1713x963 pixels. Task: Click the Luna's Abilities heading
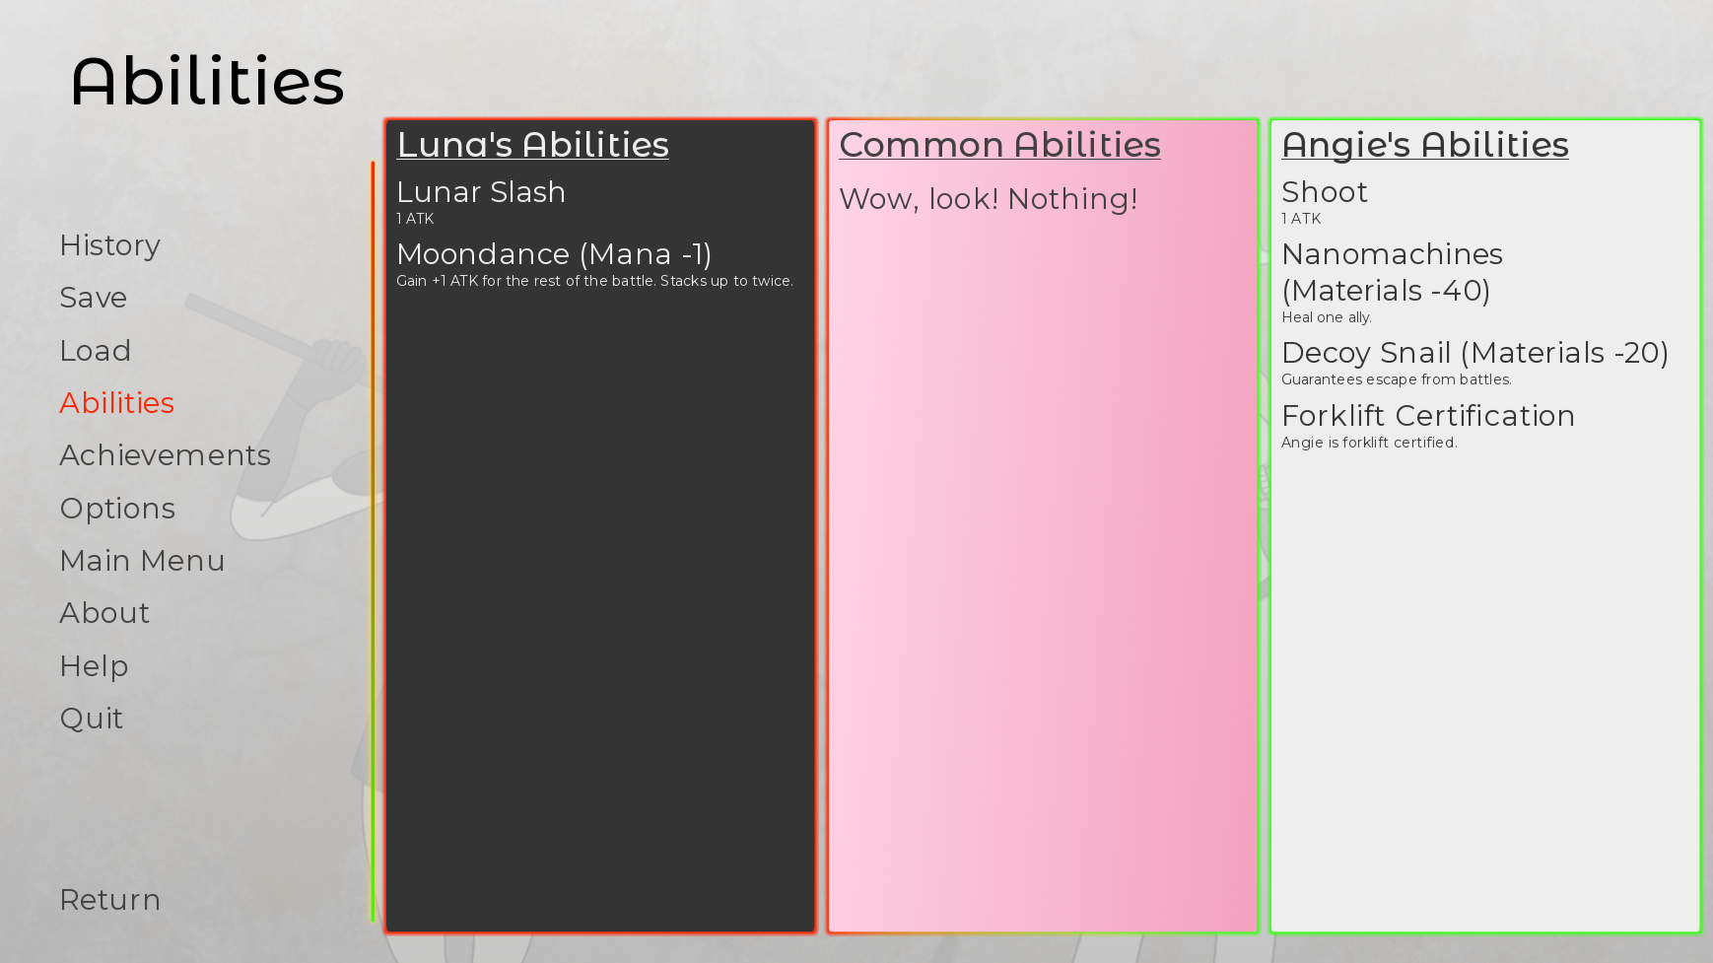click(532, 145)
